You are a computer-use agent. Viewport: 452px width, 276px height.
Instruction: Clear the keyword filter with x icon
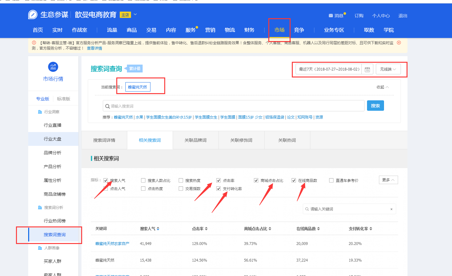tap(391, 209)
